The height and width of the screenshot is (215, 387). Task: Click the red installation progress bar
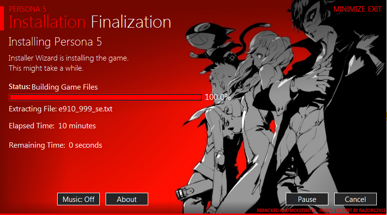[106, 97]
